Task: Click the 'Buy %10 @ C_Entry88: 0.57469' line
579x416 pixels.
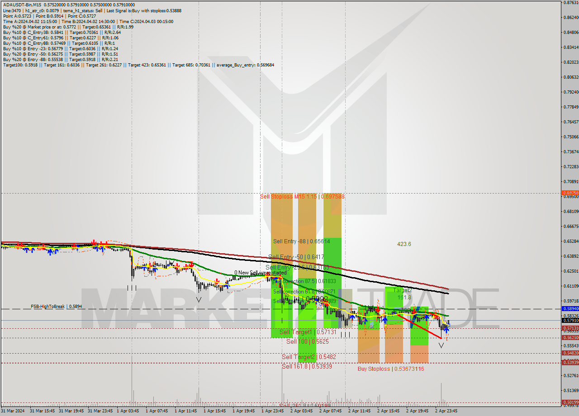Action: pos(59,43)
